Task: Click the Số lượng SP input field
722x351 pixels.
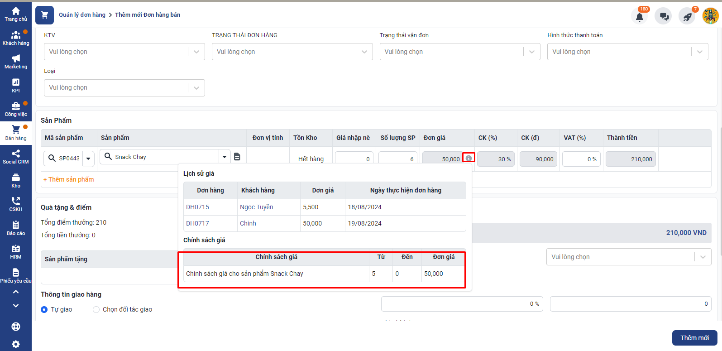Action: (397, 159)
